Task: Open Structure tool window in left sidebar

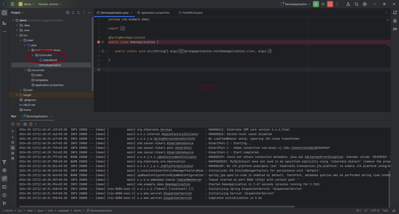Action: [x=4, y=23]
